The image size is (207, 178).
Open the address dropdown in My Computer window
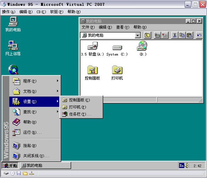click(x=138, y=35)
